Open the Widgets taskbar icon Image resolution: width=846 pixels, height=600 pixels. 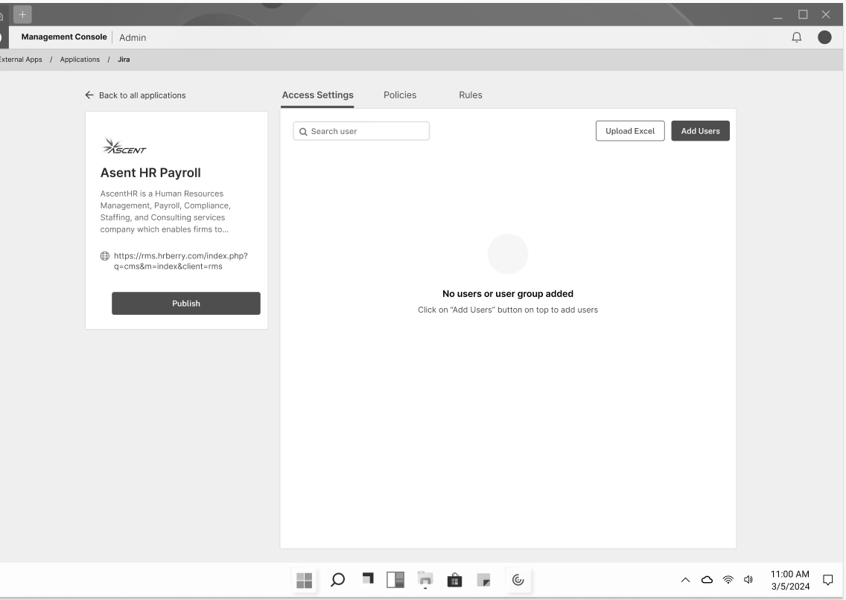click(x=395, y=580)
